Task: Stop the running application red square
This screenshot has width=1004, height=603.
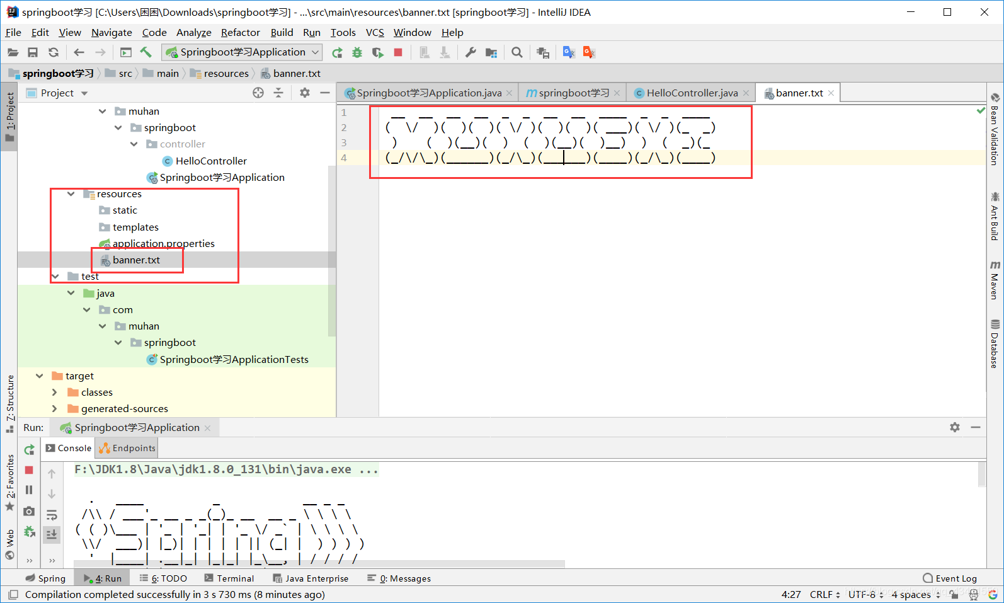Action: click(x=398, y=52)
